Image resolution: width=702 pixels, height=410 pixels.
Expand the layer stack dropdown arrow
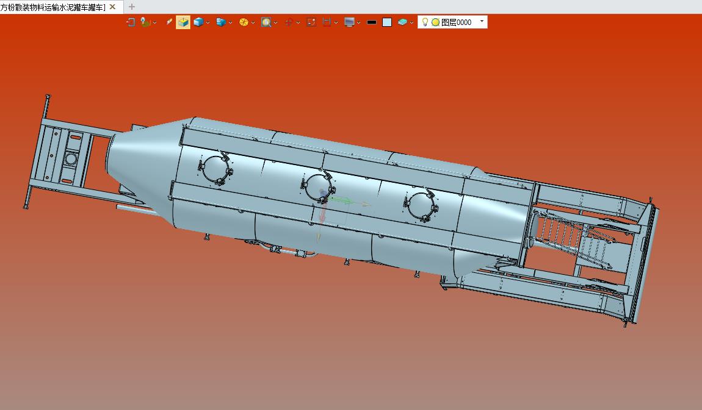point(411,23)
